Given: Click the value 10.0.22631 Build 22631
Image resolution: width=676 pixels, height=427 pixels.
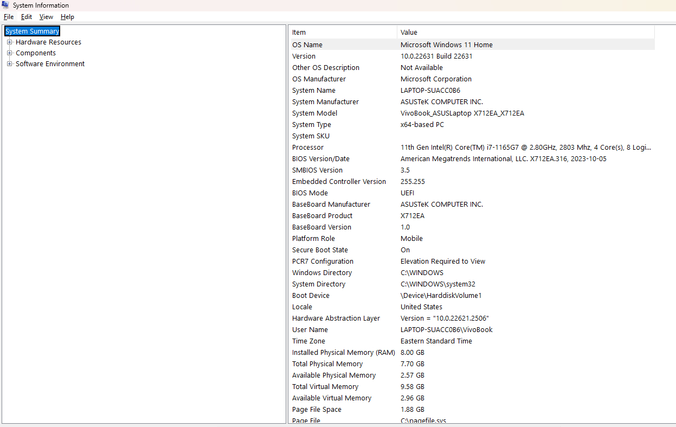Looking at the screenshot, I should click(436, 56).
